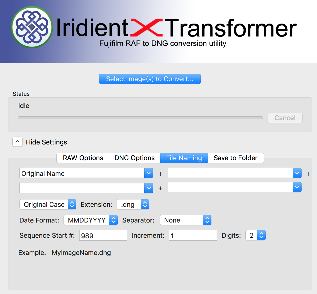Click the Cancel button
Image resolution: width=317 pixels, height=294 pixels.
pos(285,118)
